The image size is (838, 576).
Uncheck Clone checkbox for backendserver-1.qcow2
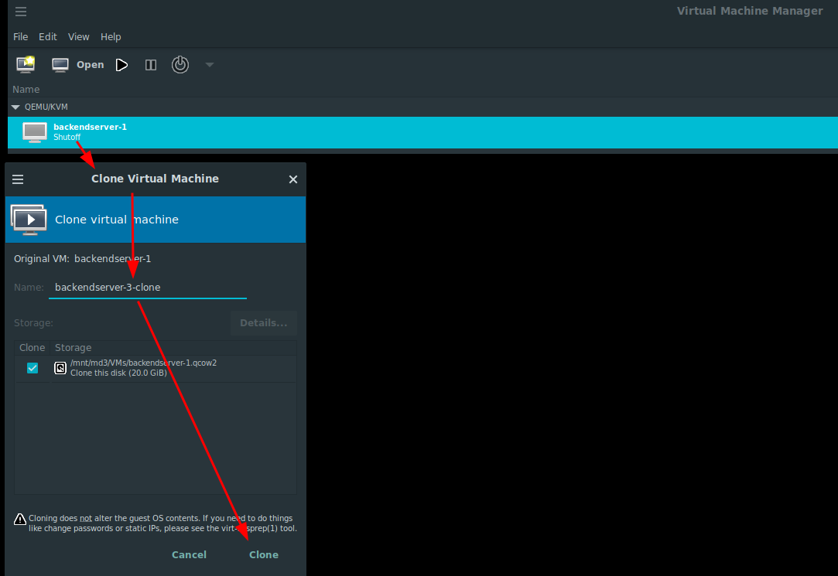pyautogui.click(x=32, y=368)
